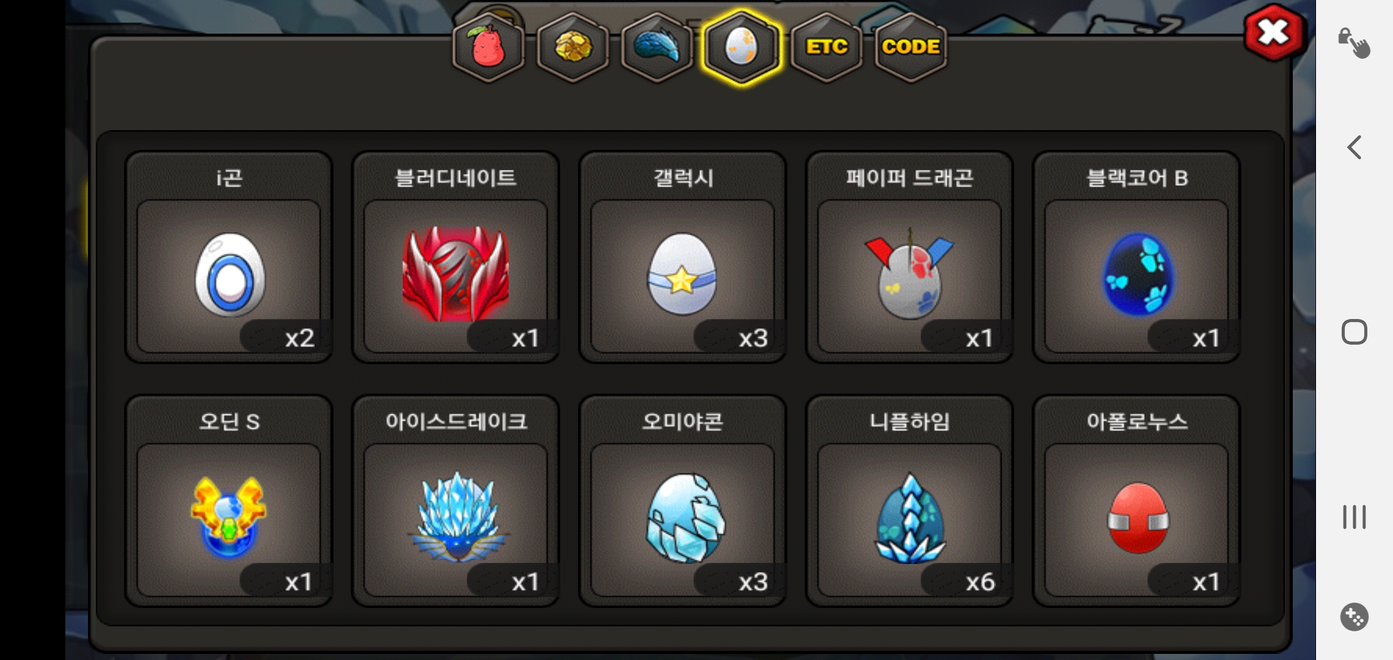Select the 니플하임 egg with six copies
The width and height of the screenshot is (1393, 660).
[x=910, y=501]
